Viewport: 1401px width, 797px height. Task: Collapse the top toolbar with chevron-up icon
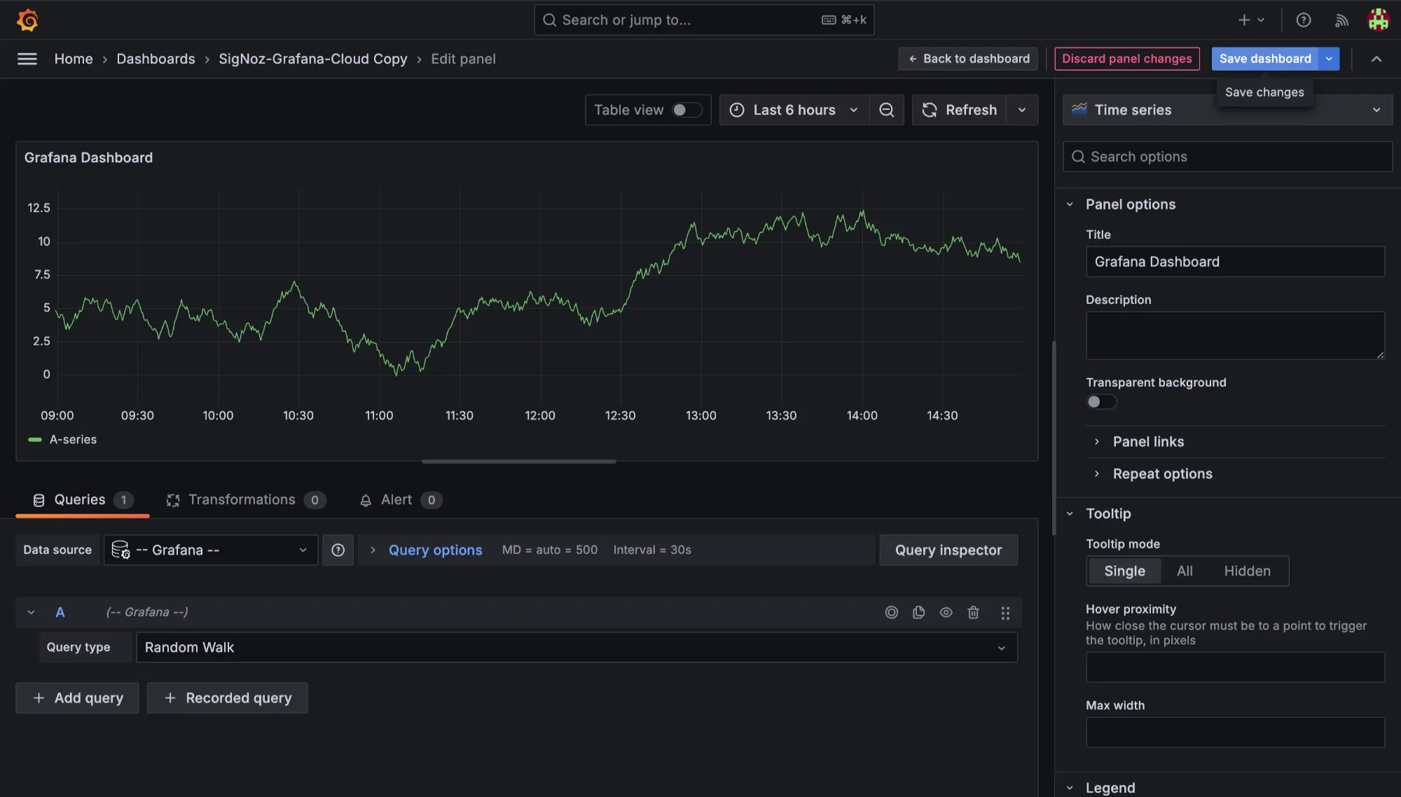click(x=1376, y=59)
